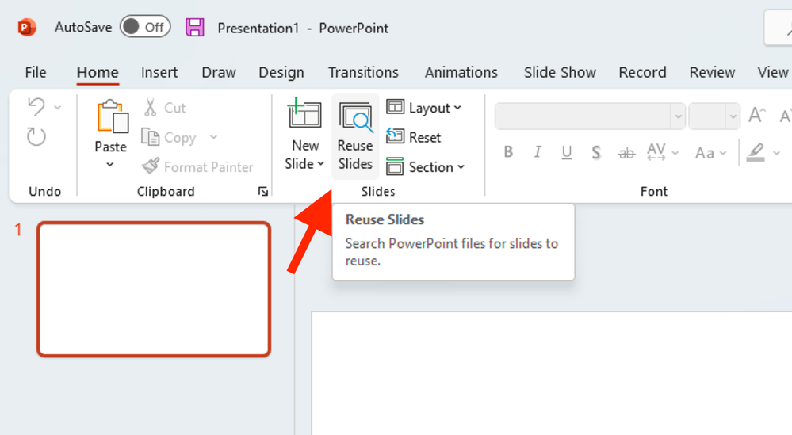Toggle the AutoSave switch
This screenshot has height=435, width=792.
click(145, 27)
